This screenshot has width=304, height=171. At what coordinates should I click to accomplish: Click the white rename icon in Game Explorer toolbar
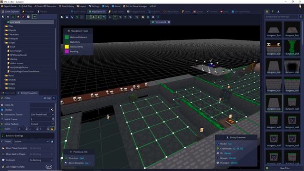(x=28, y=17)
